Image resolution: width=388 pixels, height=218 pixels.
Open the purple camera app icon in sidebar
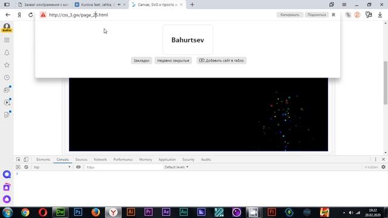[7, 187]
